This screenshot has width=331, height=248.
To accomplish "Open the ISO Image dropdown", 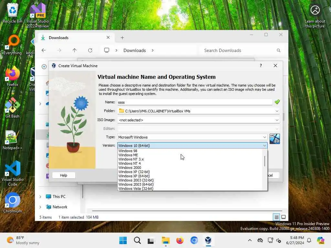I will [x=198, y=120].
